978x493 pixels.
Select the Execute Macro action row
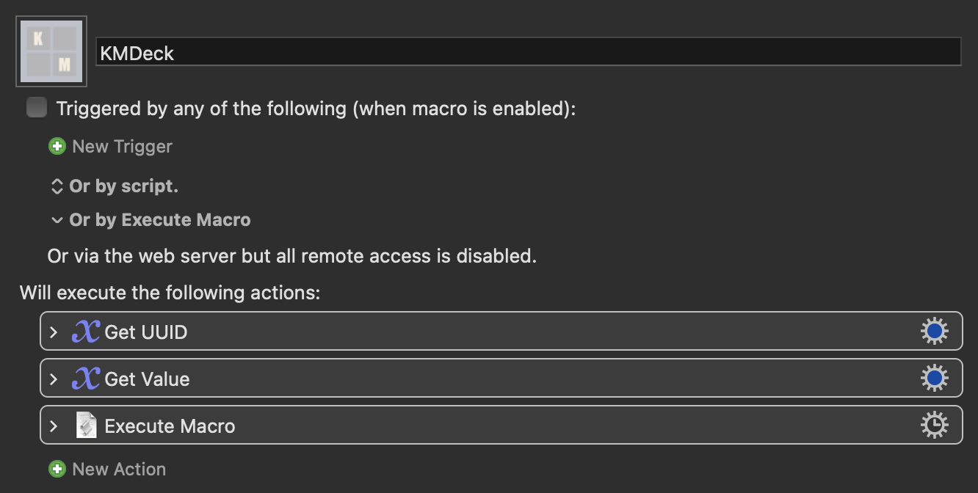pos(501,426)
